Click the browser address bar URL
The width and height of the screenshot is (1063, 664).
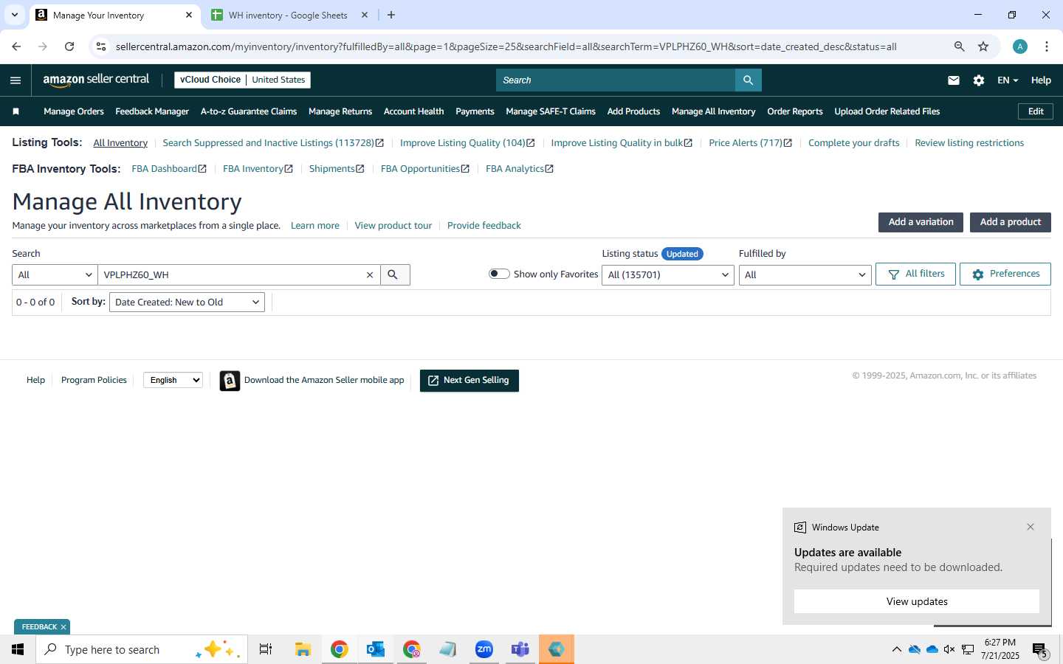(x=506, y=46)
